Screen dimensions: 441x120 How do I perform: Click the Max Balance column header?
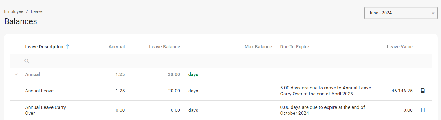(258, 47)
